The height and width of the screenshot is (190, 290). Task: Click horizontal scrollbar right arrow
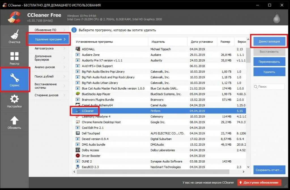pyautogui.click(x=244, y=172)
